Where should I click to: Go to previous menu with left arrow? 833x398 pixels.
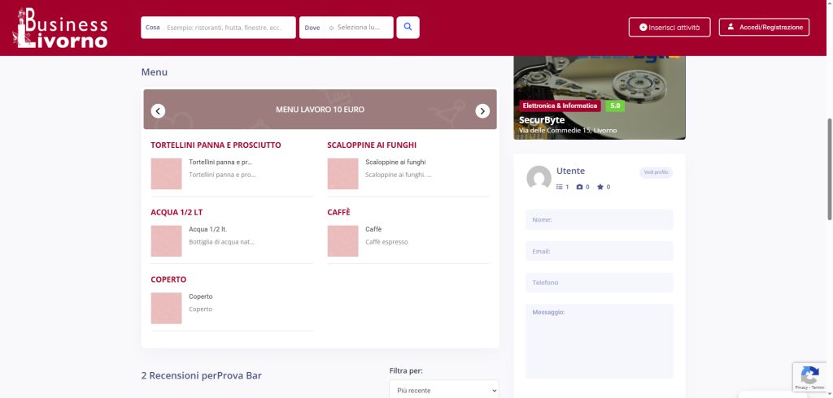tap(159, 110)
